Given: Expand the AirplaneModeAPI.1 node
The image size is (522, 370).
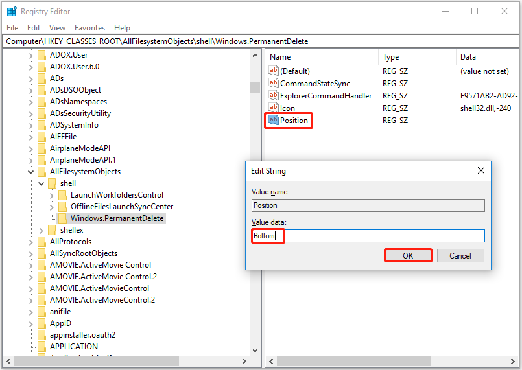Looking at the screenshot, I should [x=31, y=161].
